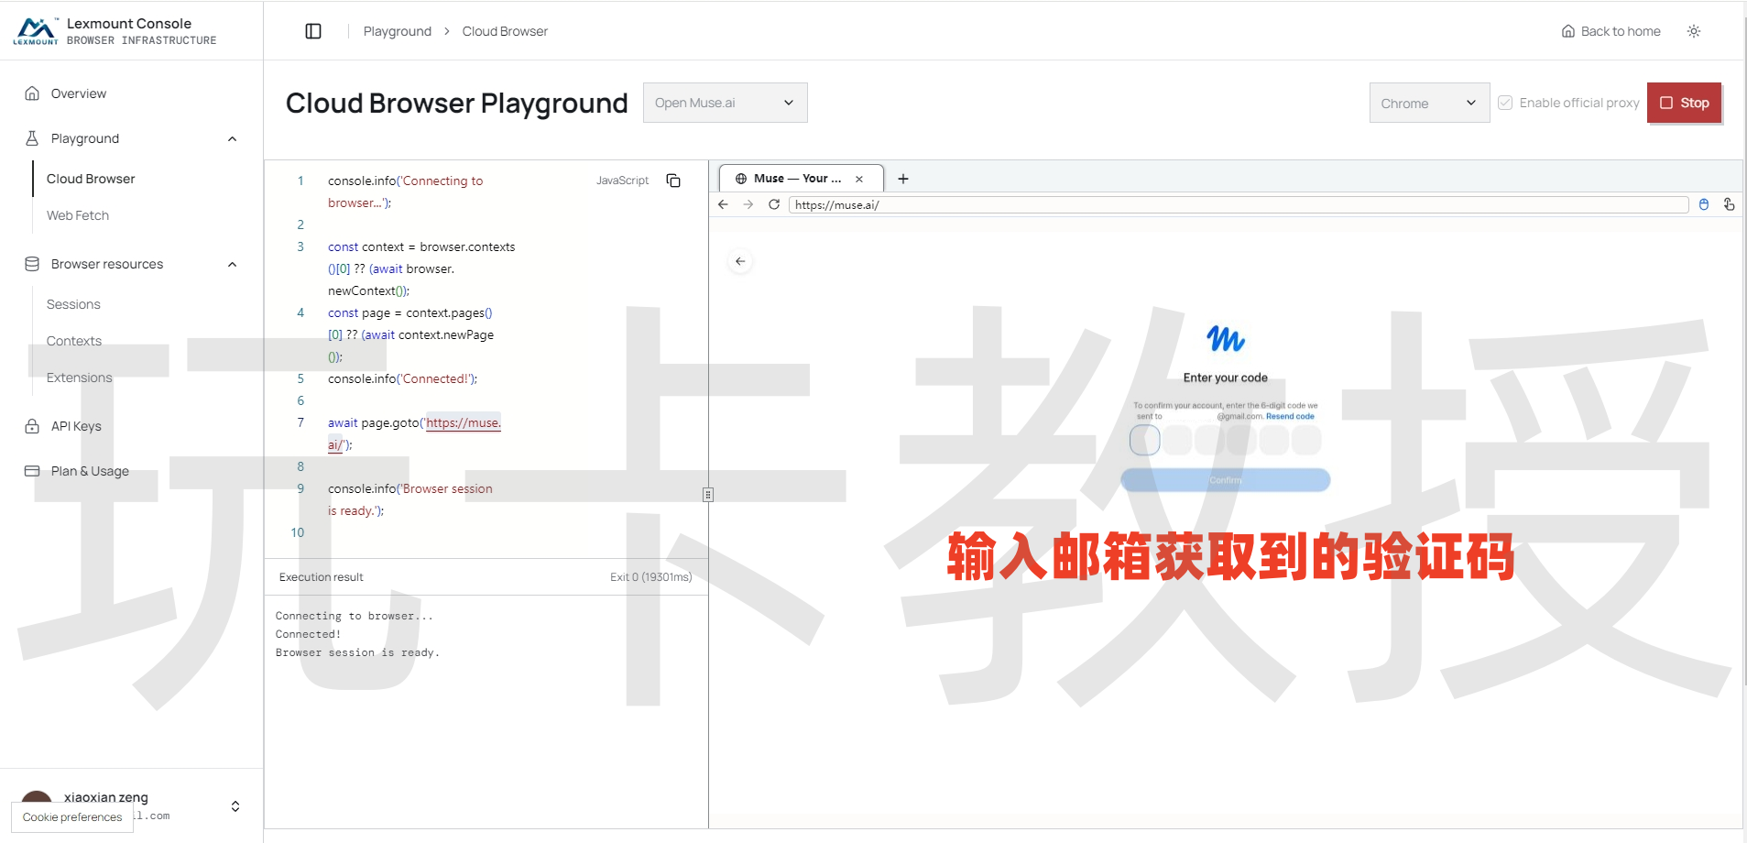This screenshot has width=1747, height=843.
Task: Click the panel resize handle
Action: 708,495
